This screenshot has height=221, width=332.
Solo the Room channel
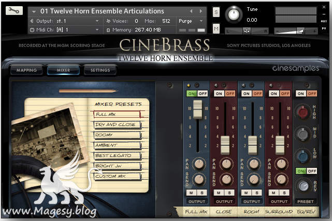[x=256, y=193]
